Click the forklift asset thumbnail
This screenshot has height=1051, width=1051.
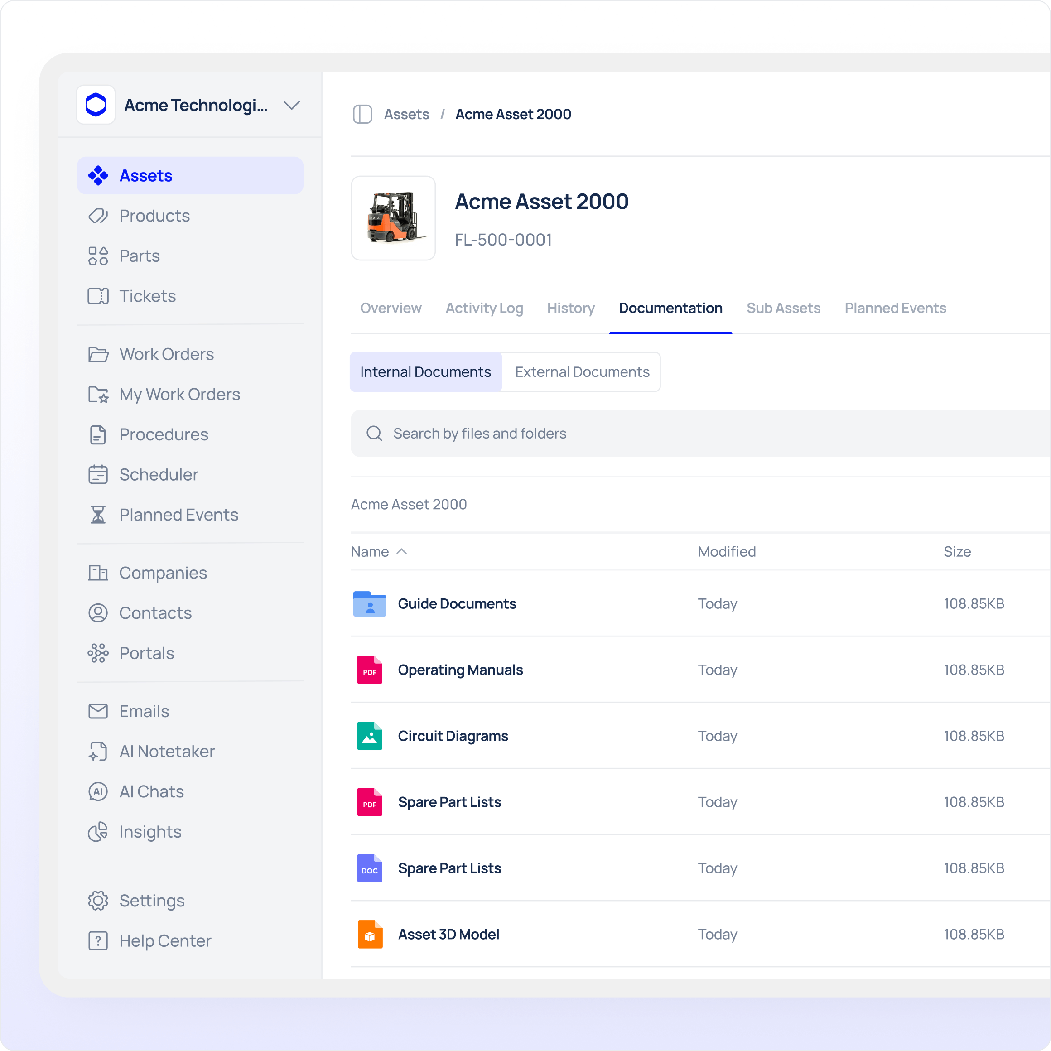(x=393, y=218)
